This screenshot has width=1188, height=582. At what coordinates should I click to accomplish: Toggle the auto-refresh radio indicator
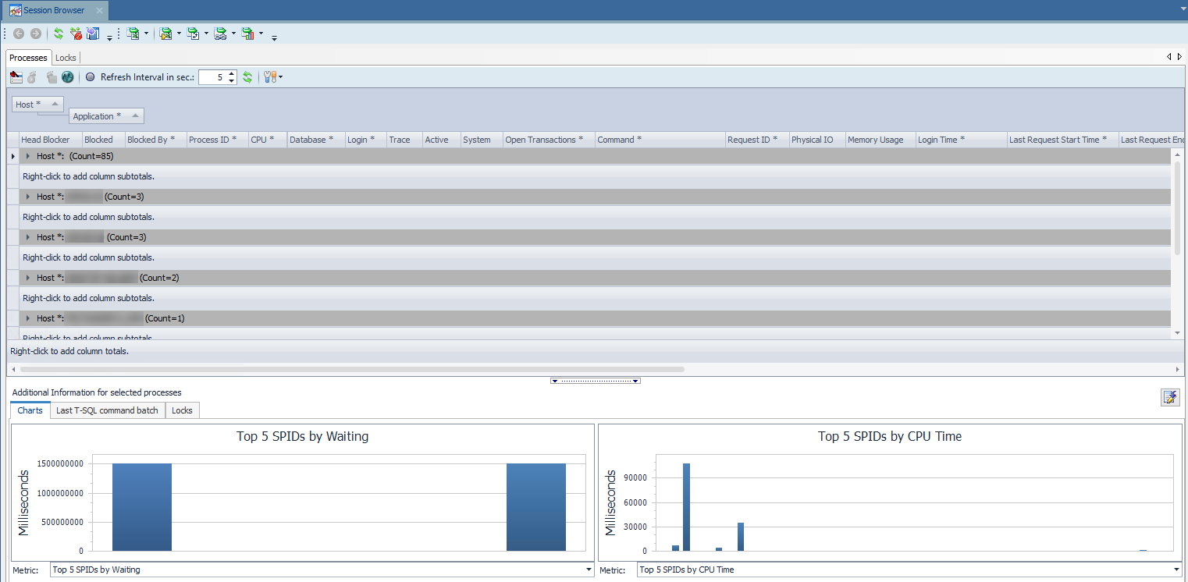(90, 77)
